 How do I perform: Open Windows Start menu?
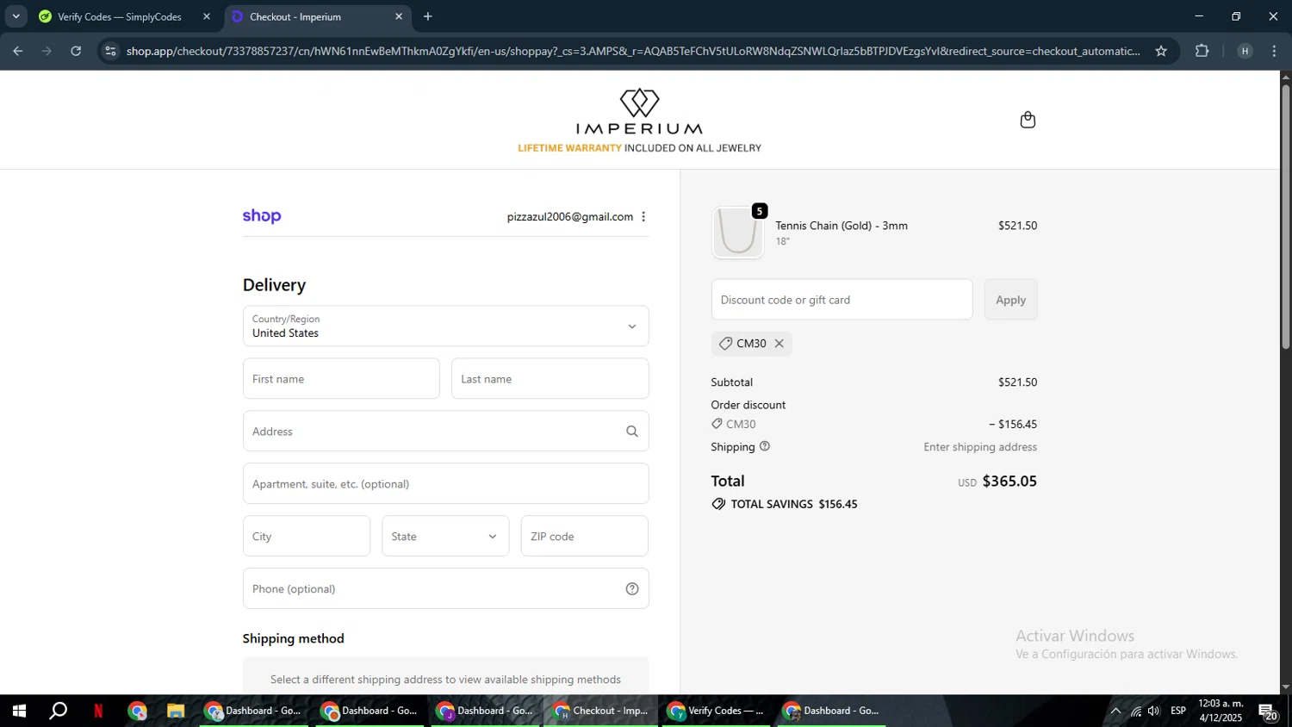pyautogui.click(x=19, y=711)
